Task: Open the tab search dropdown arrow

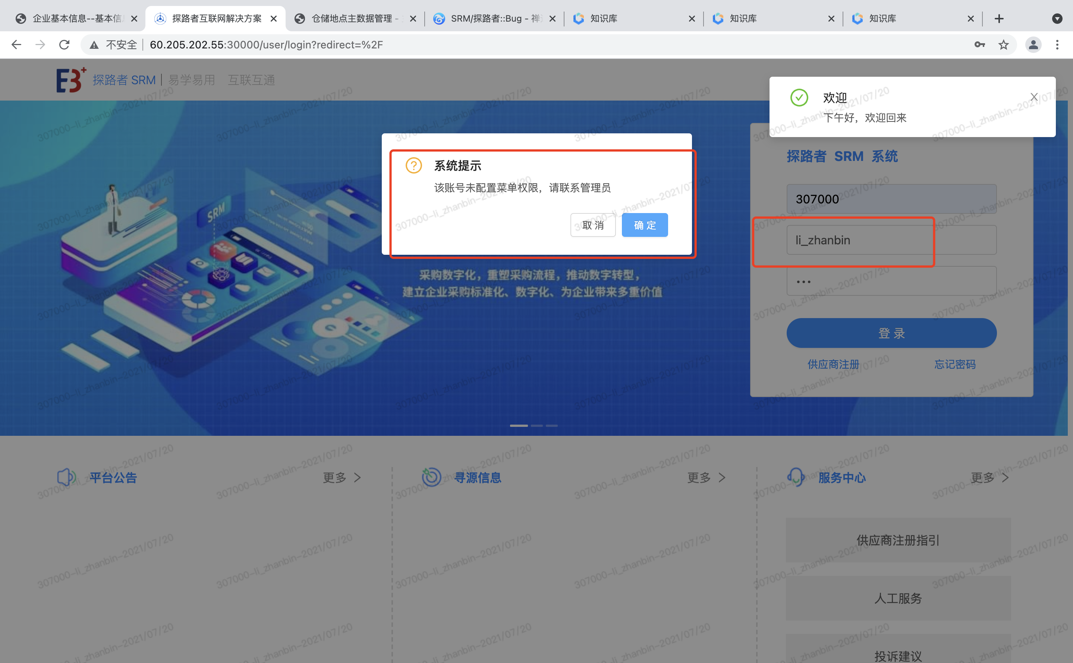Action: [1057, 18]
